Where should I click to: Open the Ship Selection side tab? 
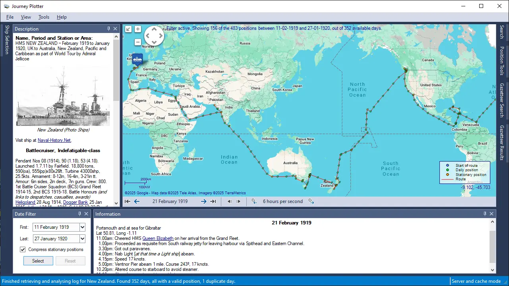(7, 40)
